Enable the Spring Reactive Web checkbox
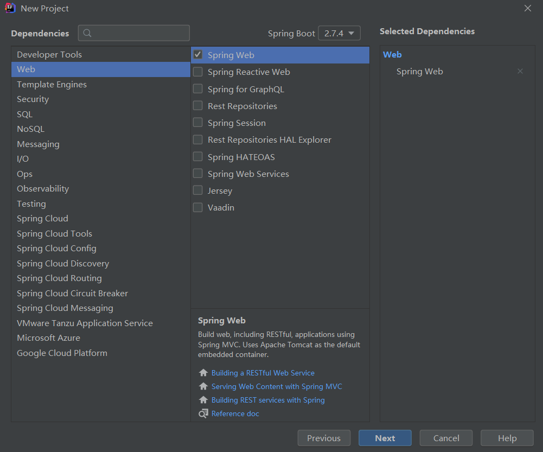Screen dimensions: 543x452 coord(198,72)
